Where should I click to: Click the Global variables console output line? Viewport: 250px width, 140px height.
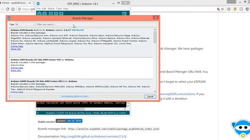click(x=80, y=103)
